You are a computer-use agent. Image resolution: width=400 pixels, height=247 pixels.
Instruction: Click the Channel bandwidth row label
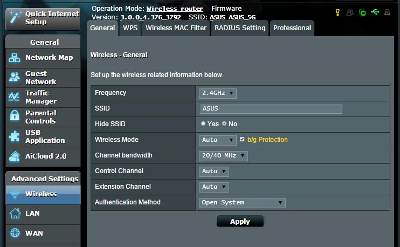pyautogui.click(x=123, y=155)
